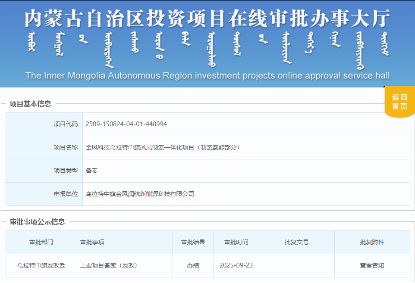Select the approval date 2025-09-23
The height and width of the screenshot is (283, 415).
pos(236,265)
